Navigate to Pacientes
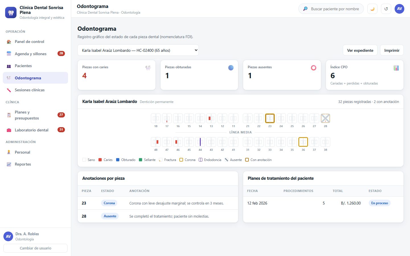The image size is (410, 256). tap(36, 66)
